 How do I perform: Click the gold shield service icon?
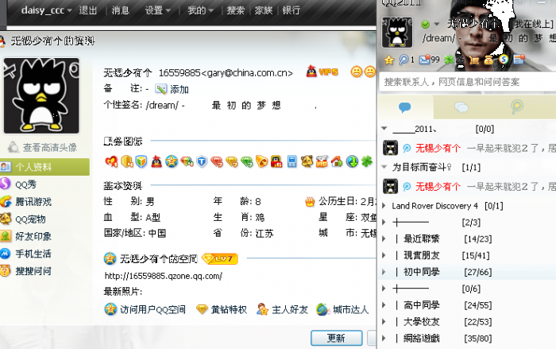126,161
